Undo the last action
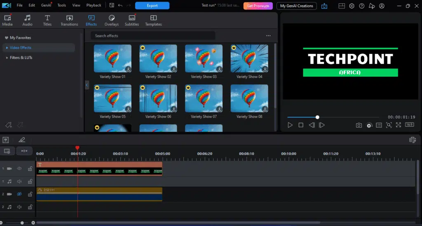Image resolution: width=422 pixels, height=226 pixels. click(x=120, y=5)
